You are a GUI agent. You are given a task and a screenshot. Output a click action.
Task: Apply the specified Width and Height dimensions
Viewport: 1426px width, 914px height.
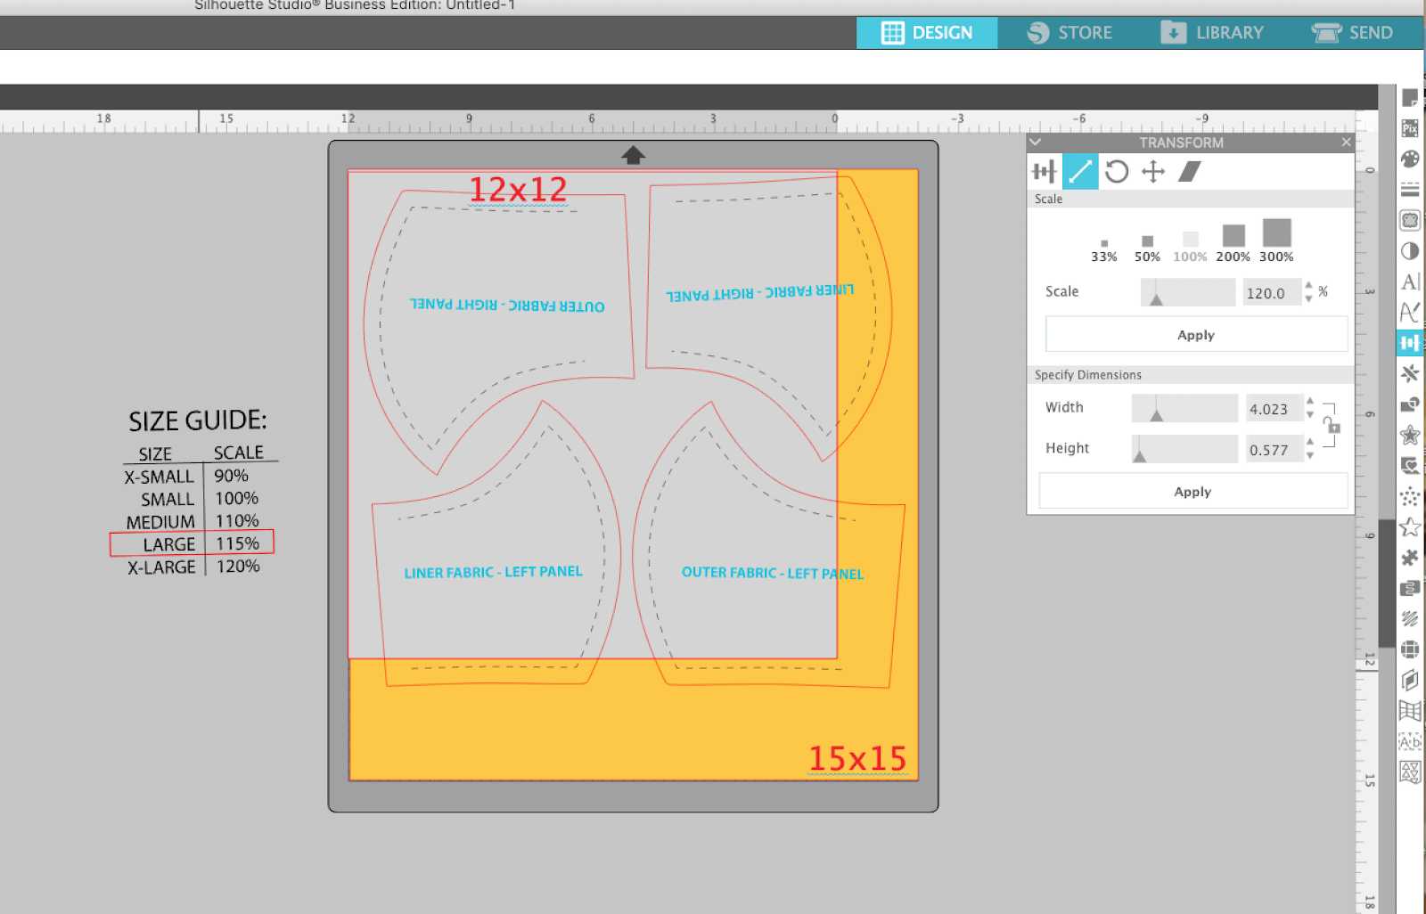click(x=1192, y=491)
